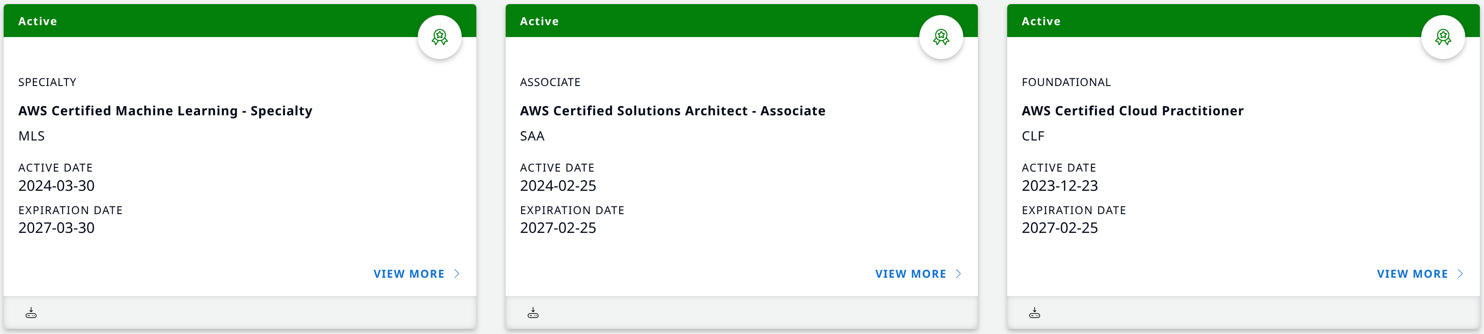Select the AWS Certified Solutions Architect - Associate title
This screenshot has width=1484, height=334.
click(672, 111)
